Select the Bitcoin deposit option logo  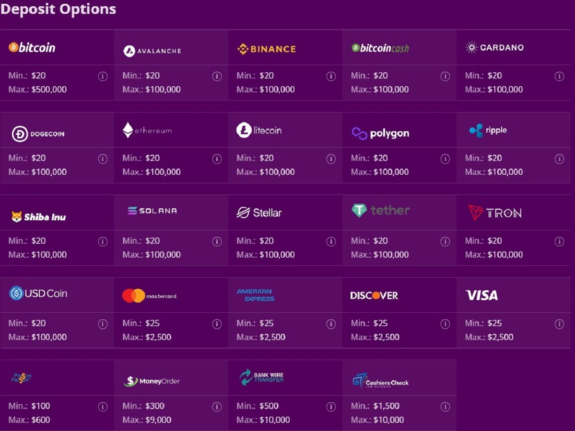pos(32,47)
